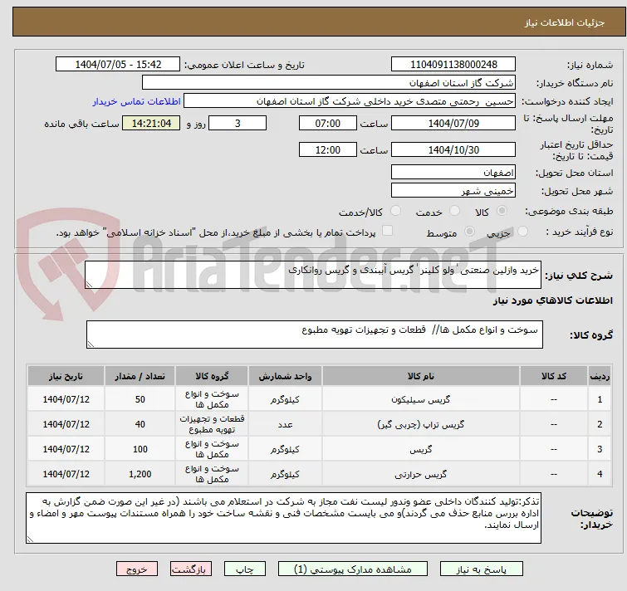The height and width of the screenshot is (591, 627).
Task: Click the request creator name field
Action: tap(350, 101)
